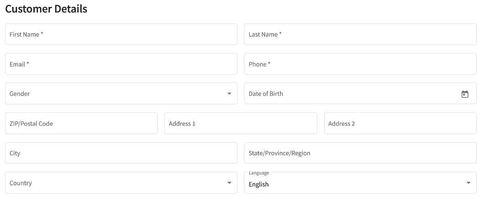Open the Date of Birth calendar picker icon
Screen dimensions: 485x199
(465, 94)
